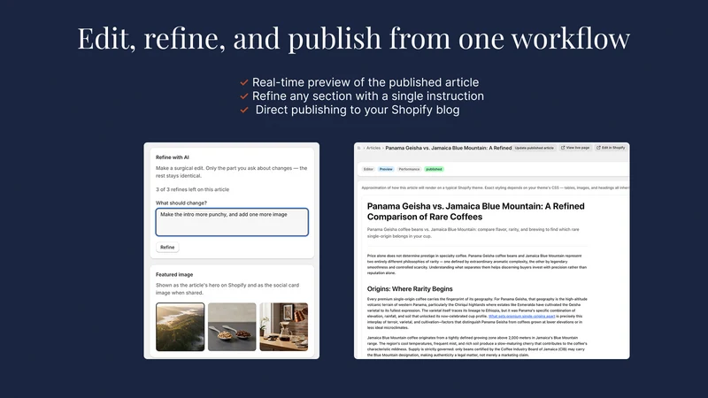Viewport: 708px width, 398px height.
Task: Click the Refine button
Action: (167, 248)
